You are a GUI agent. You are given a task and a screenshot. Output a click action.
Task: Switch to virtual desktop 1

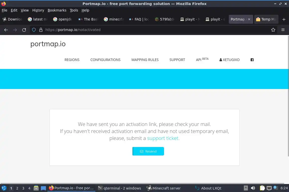click(x=11, y=188)
